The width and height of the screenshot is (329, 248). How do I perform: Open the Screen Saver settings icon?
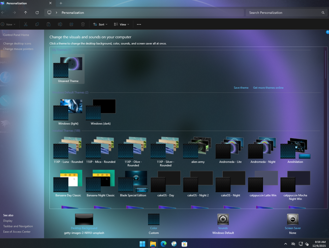(x=293, y=219)
